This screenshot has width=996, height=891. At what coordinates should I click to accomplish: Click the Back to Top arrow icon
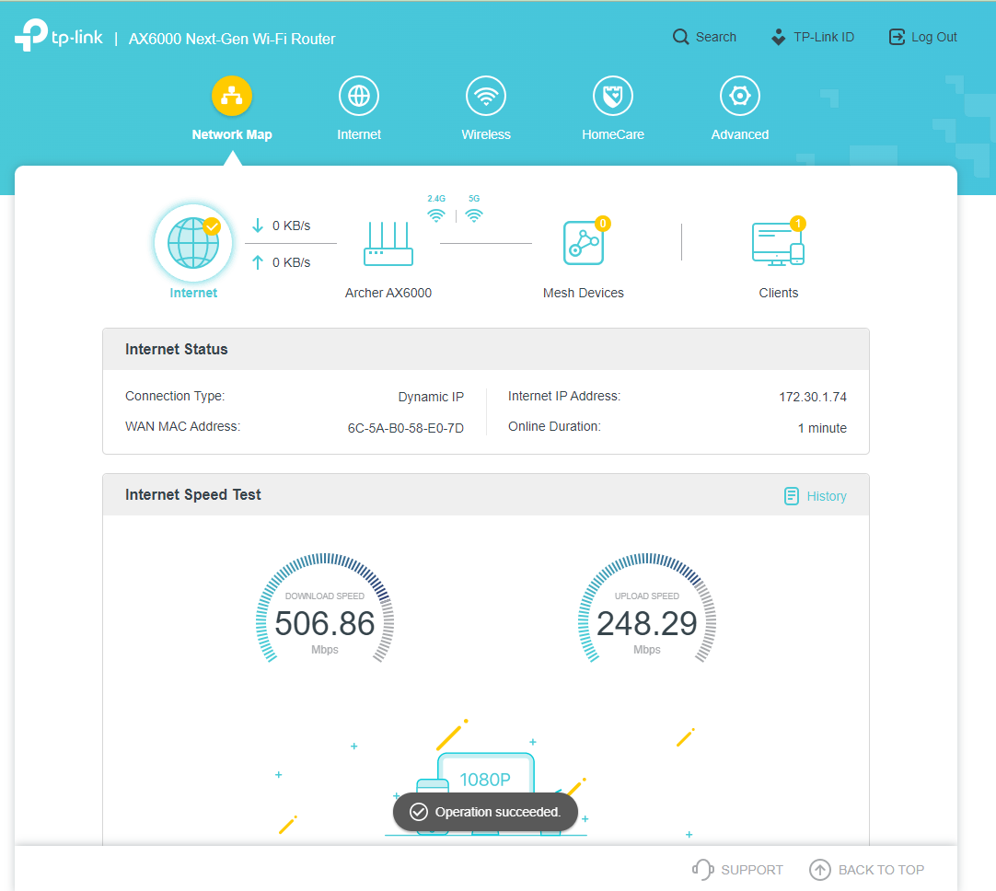(x=819, y=870)
